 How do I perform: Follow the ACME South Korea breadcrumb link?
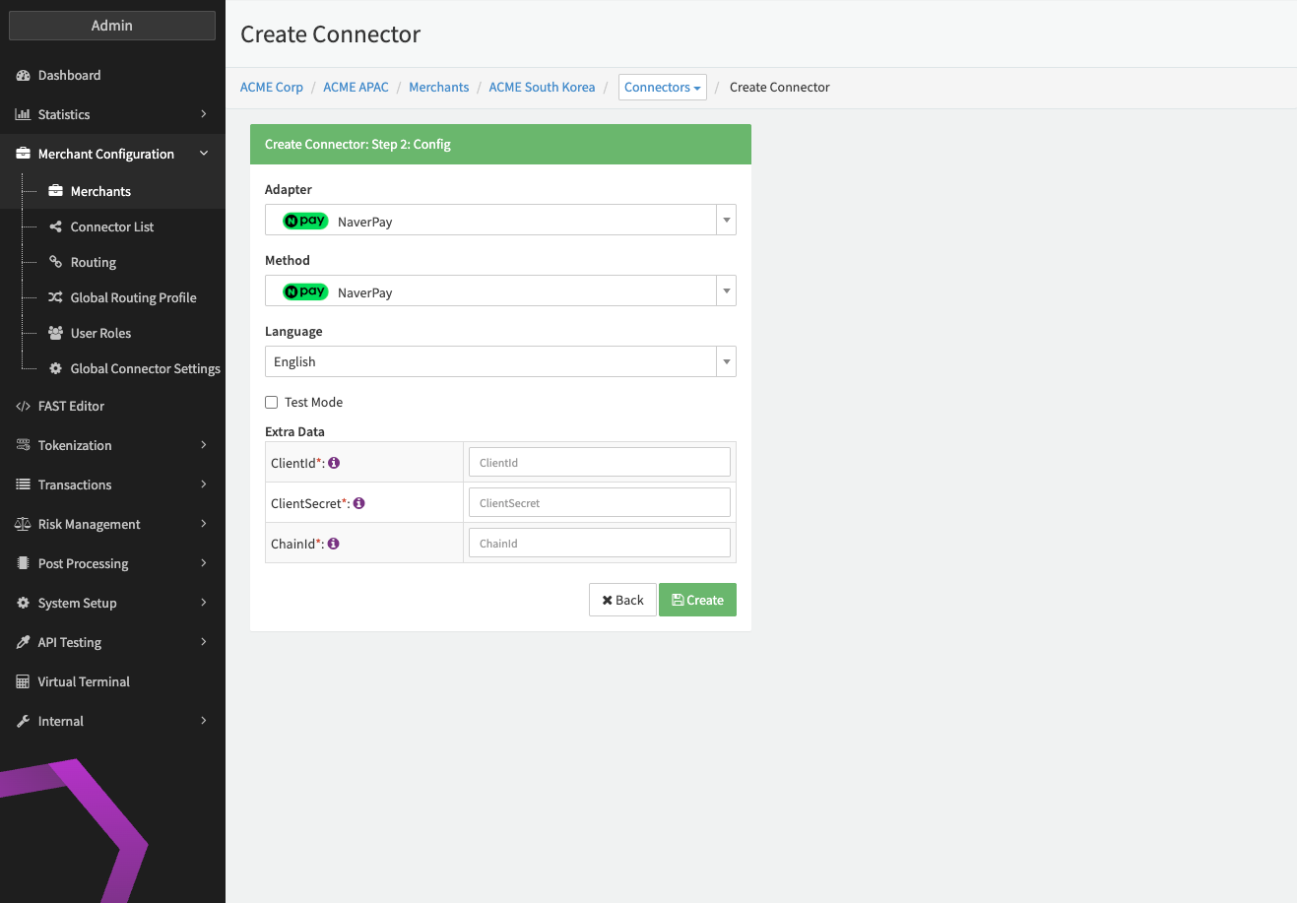click(x=542, y=88)
